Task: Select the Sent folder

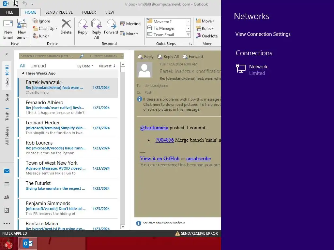Action: (7, 97)
